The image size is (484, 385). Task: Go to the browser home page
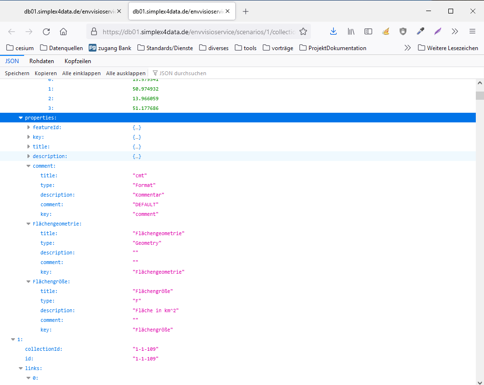[x=63, y=32]
